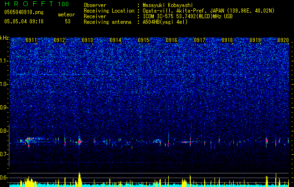Click the 0914 time marker
294x187 pixels.
115,40
